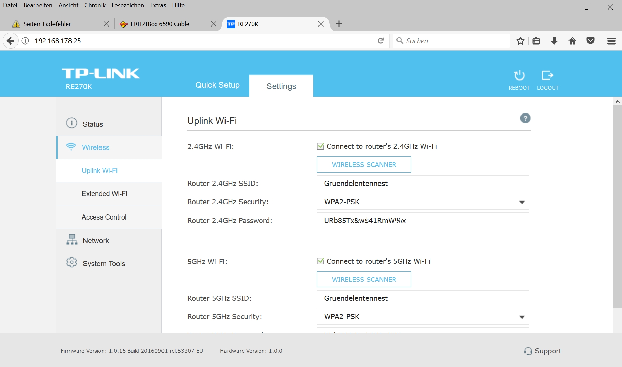Click the address bar showing 192.168.178.25
The width and height of the screenshot is (622, 367).
202,41
